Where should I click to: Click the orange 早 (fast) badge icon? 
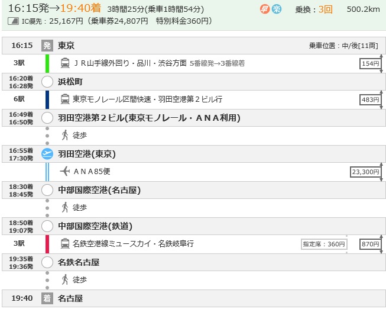pyautogui.click(x=265, y=9)
